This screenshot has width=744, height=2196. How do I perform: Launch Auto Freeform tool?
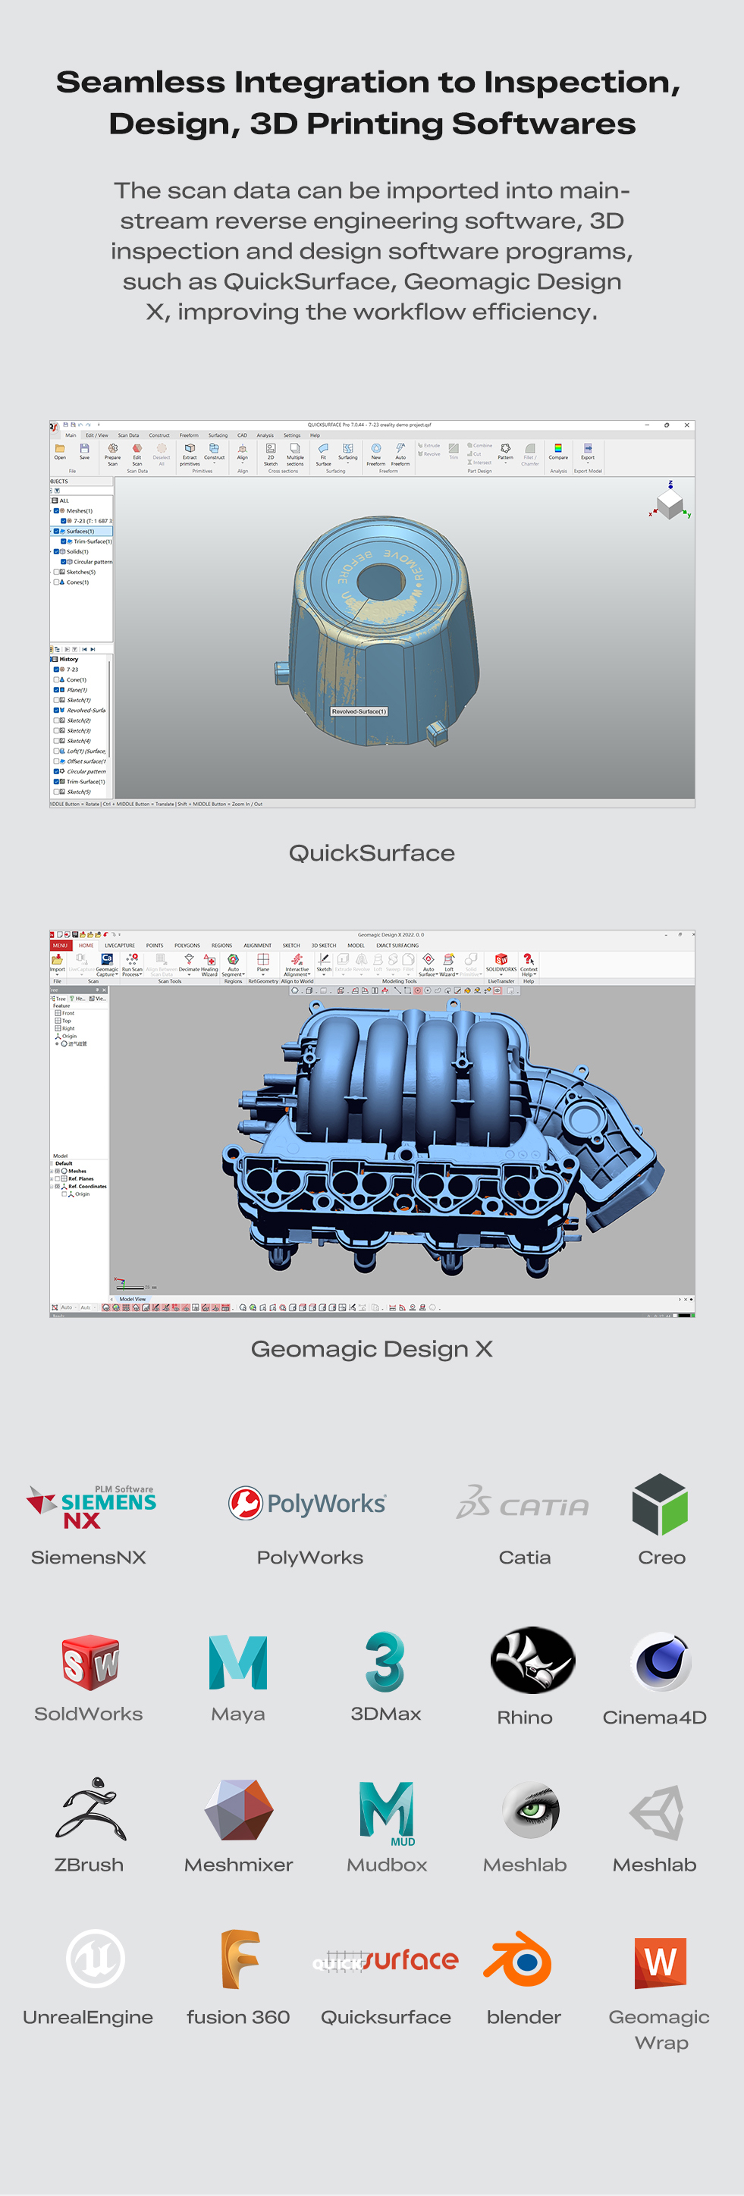click(400, 450)
